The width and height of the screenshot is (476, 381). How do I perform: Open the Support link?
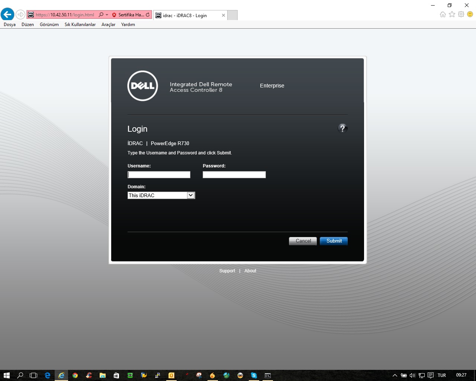(x=227, y=271)
